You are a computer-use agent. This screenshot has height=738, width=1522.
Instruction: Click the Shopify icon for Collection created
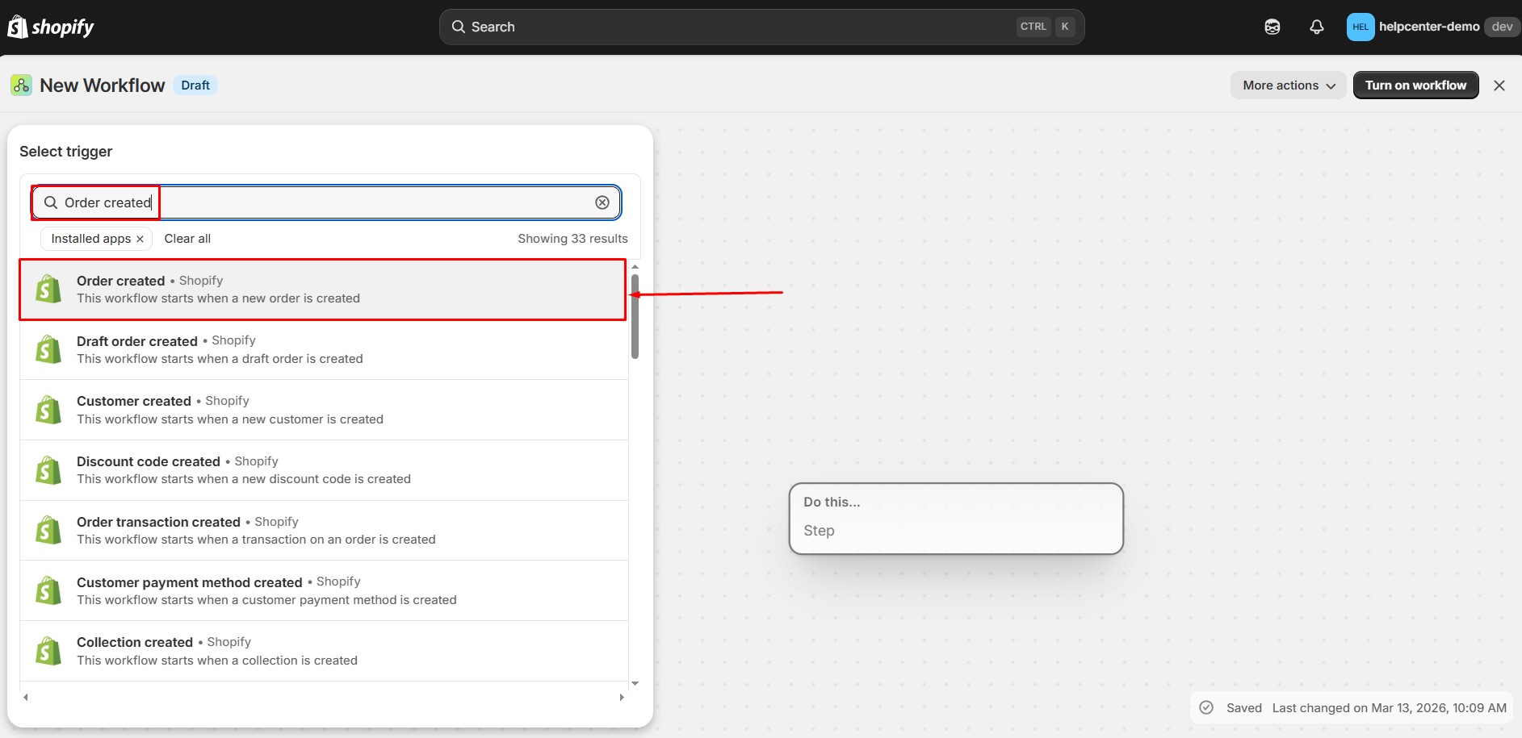click(48, 651)
